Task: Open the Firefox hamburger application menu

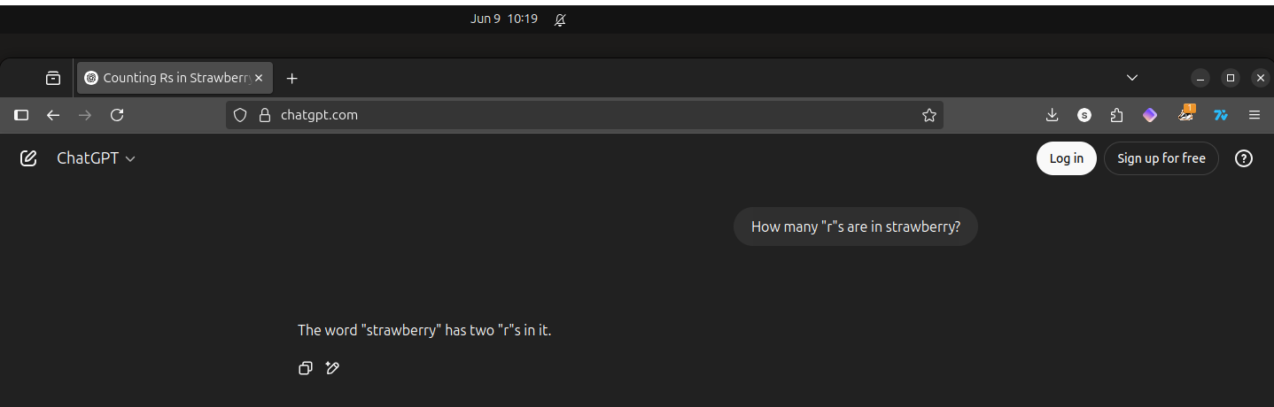Action: click(1254, 115)
